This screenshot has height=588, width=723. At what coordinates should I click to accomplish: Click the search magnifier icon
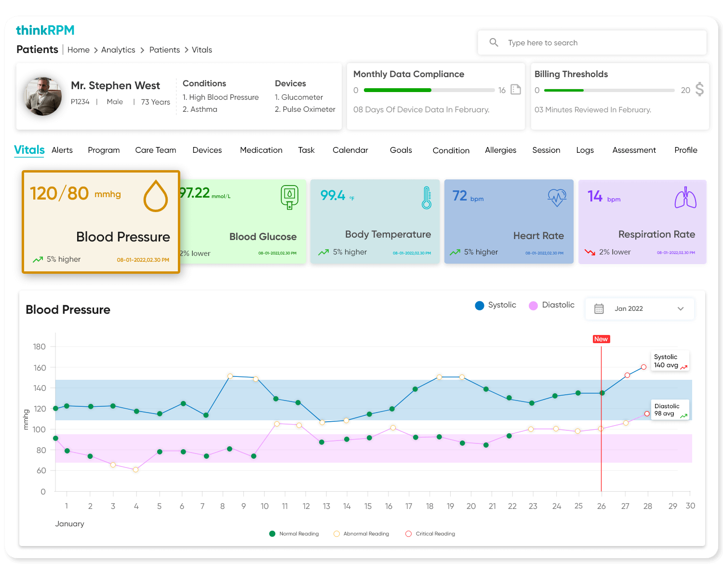click(x=494, y=42)
